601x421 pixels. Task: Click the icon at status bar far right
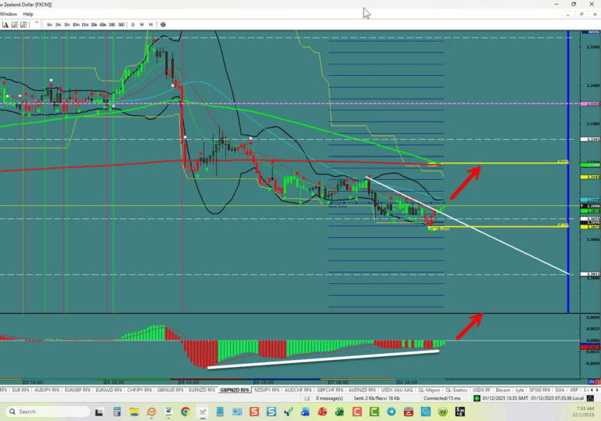(x=590, y=398)
